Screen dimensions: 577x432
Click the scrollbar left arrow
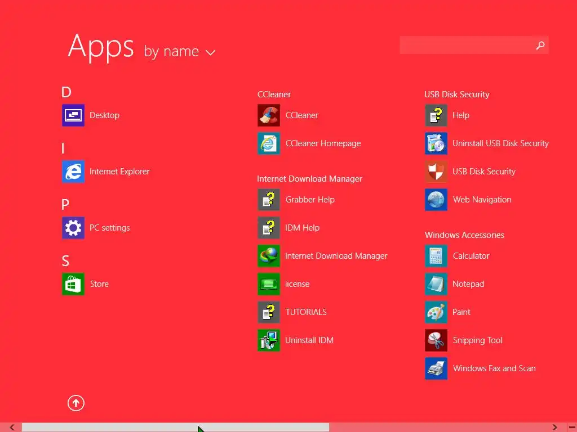[12, 427]
